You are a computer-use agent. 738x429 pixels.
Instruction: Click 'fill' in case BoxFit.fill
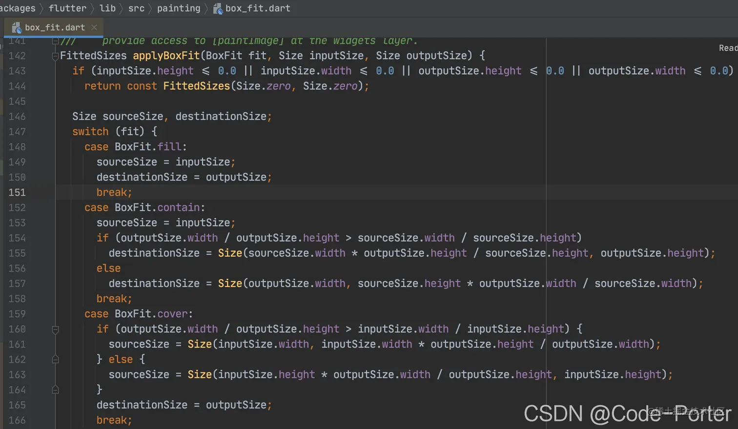169,147
